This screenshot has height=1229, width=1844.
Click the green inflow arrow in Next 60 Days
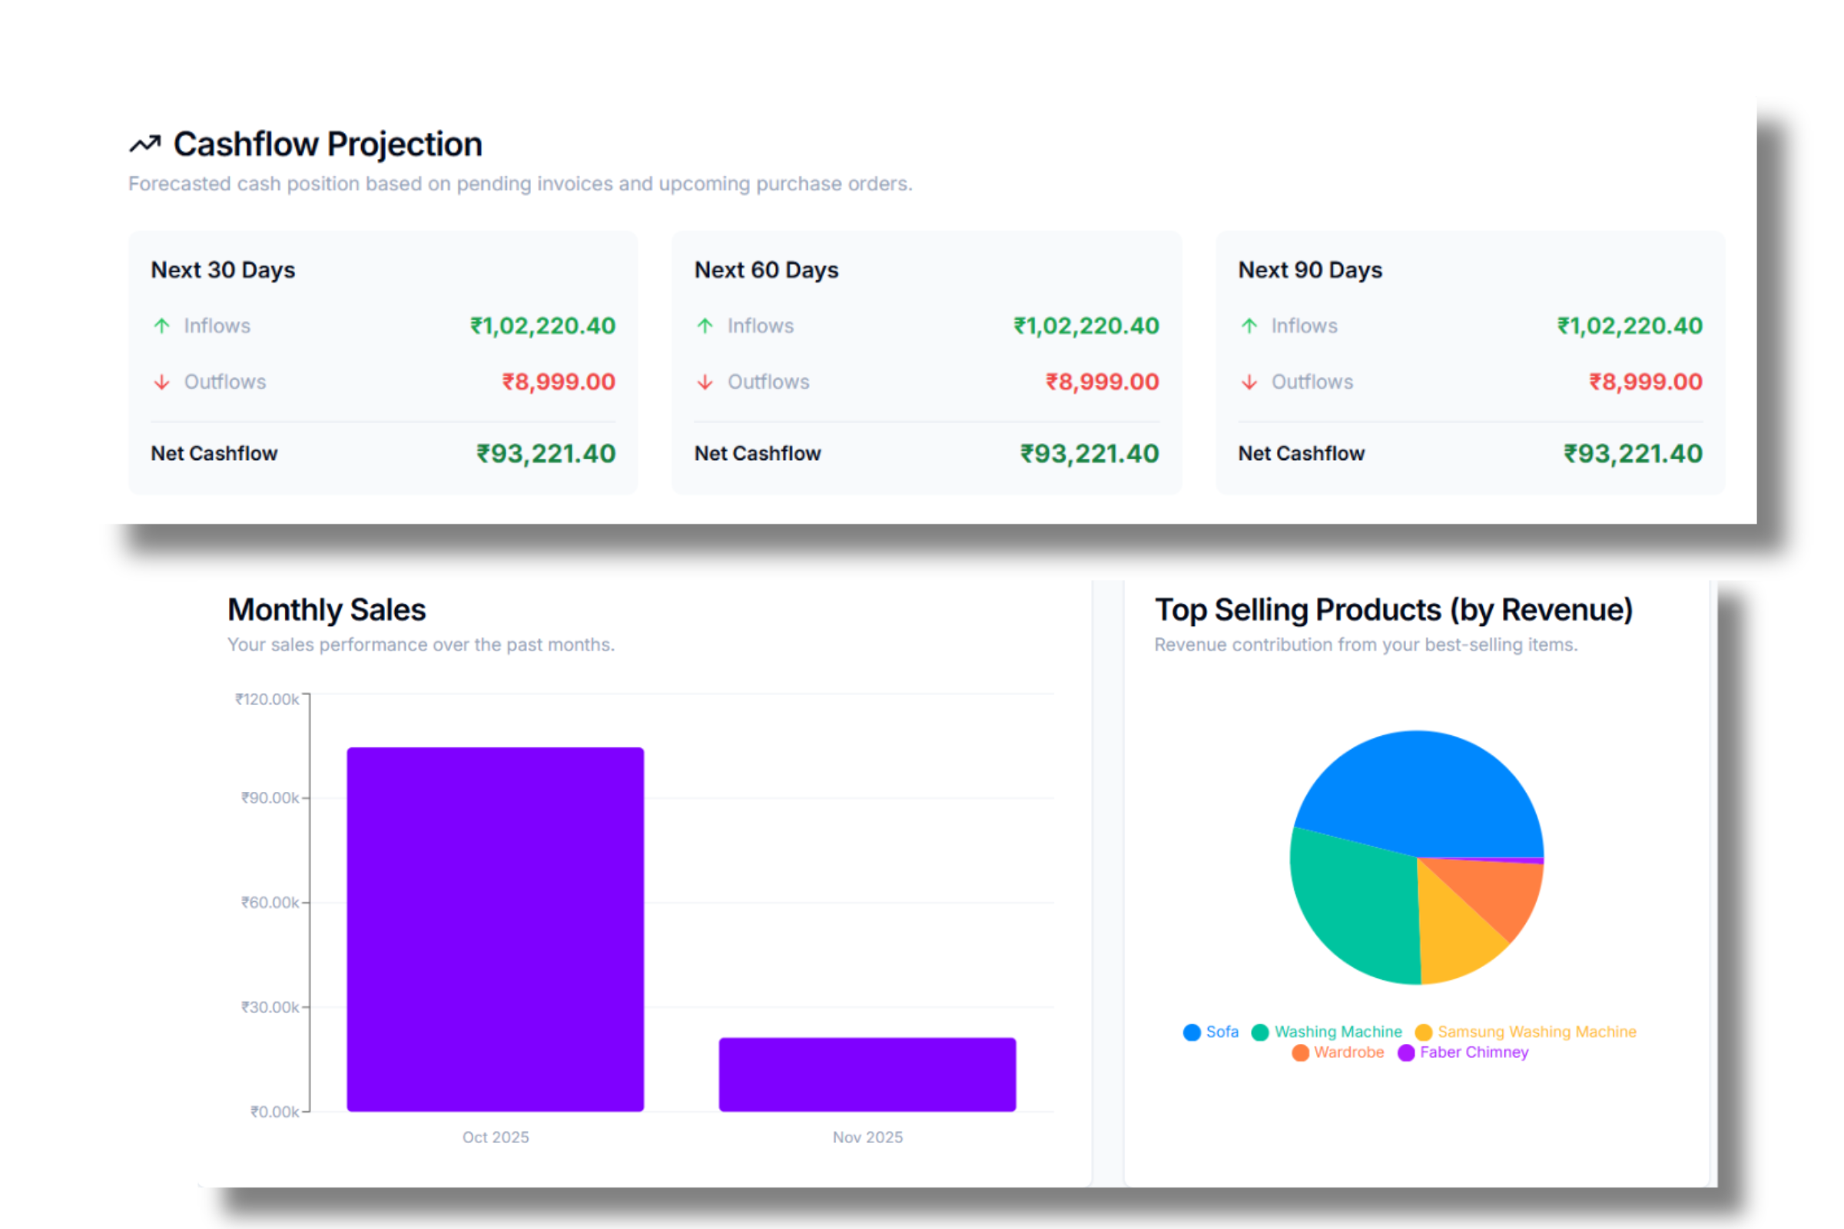tap(704, 326)
